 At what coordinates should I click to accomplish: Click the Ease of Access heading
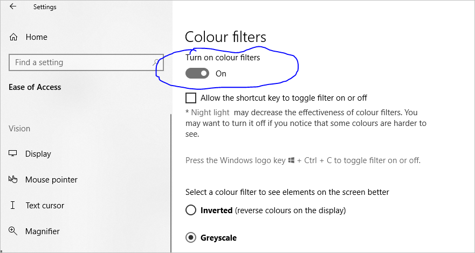(x=35, y=87)
